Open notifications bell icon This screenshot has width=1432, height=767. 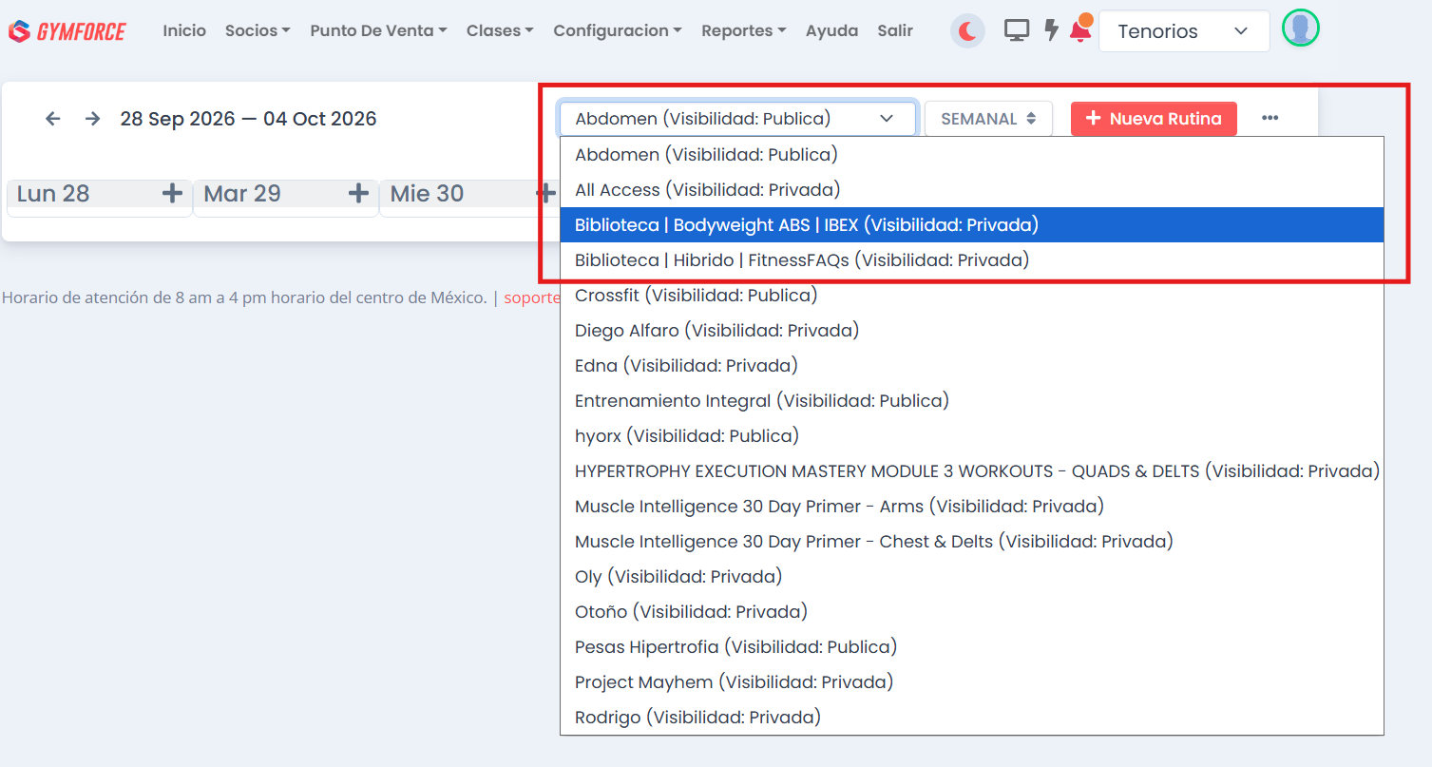(x=1080, y=30)
